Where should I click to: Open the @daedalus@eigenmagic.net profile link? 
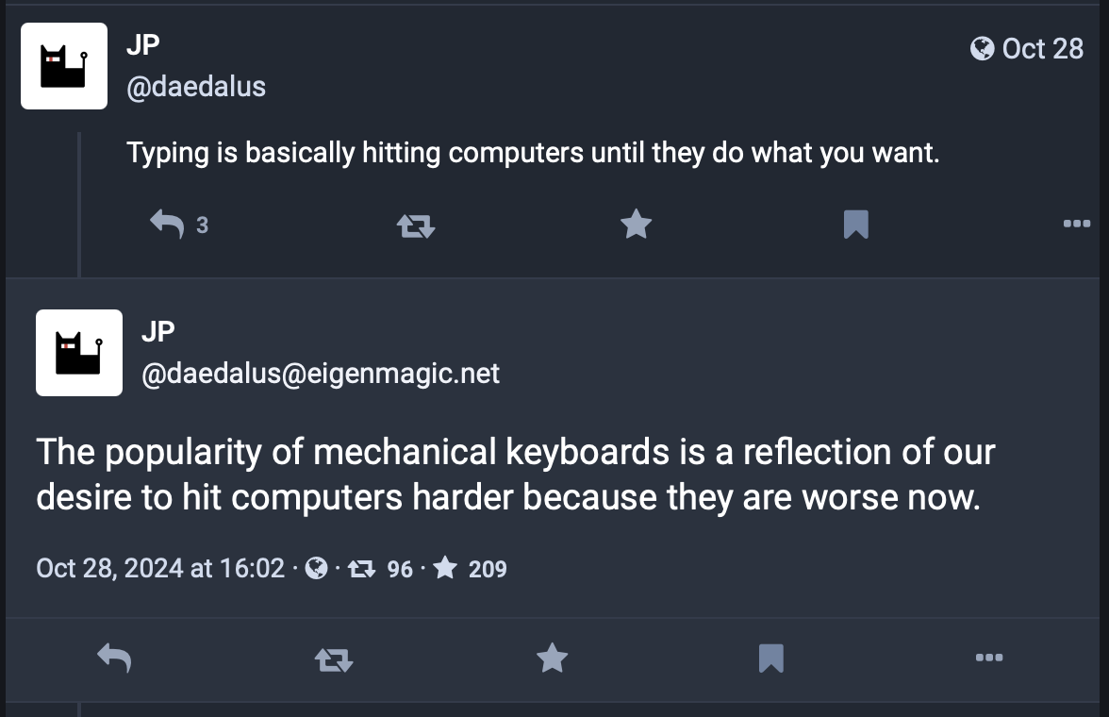321,374
